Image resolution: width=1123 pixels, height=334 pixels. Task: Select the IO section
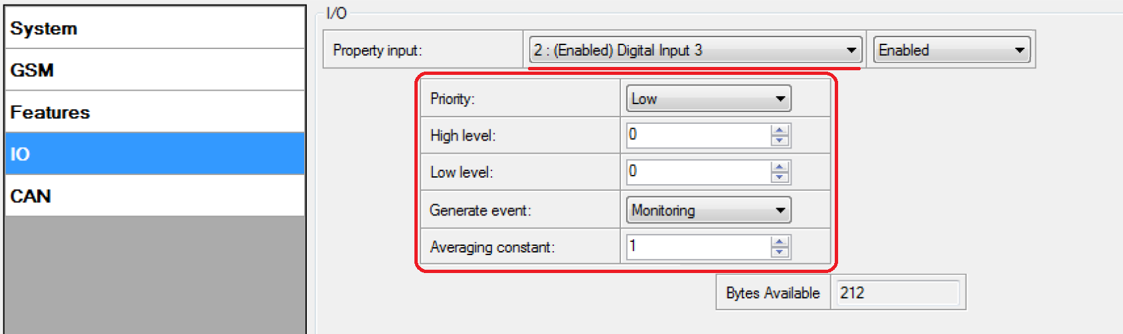[x=154, y=154]
